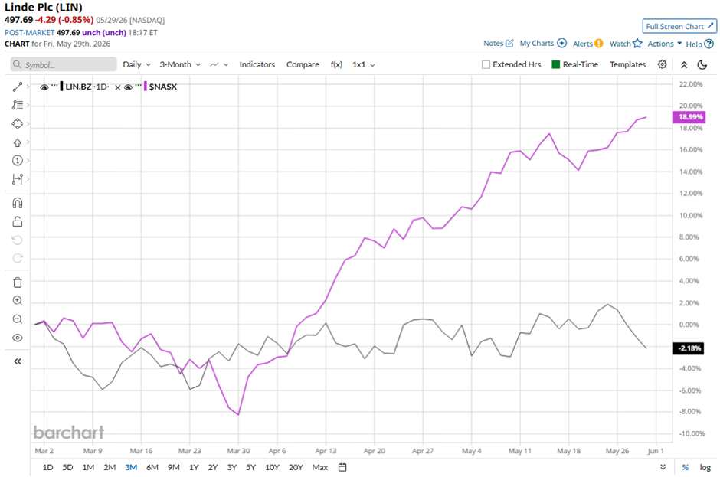The image size is (720, 477).
Task: Toggle LIN.BZ series visibility eye
Action: tap(44, 87)
